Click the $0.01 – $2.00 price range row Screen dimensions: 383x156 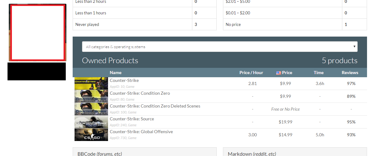(295, 13)
